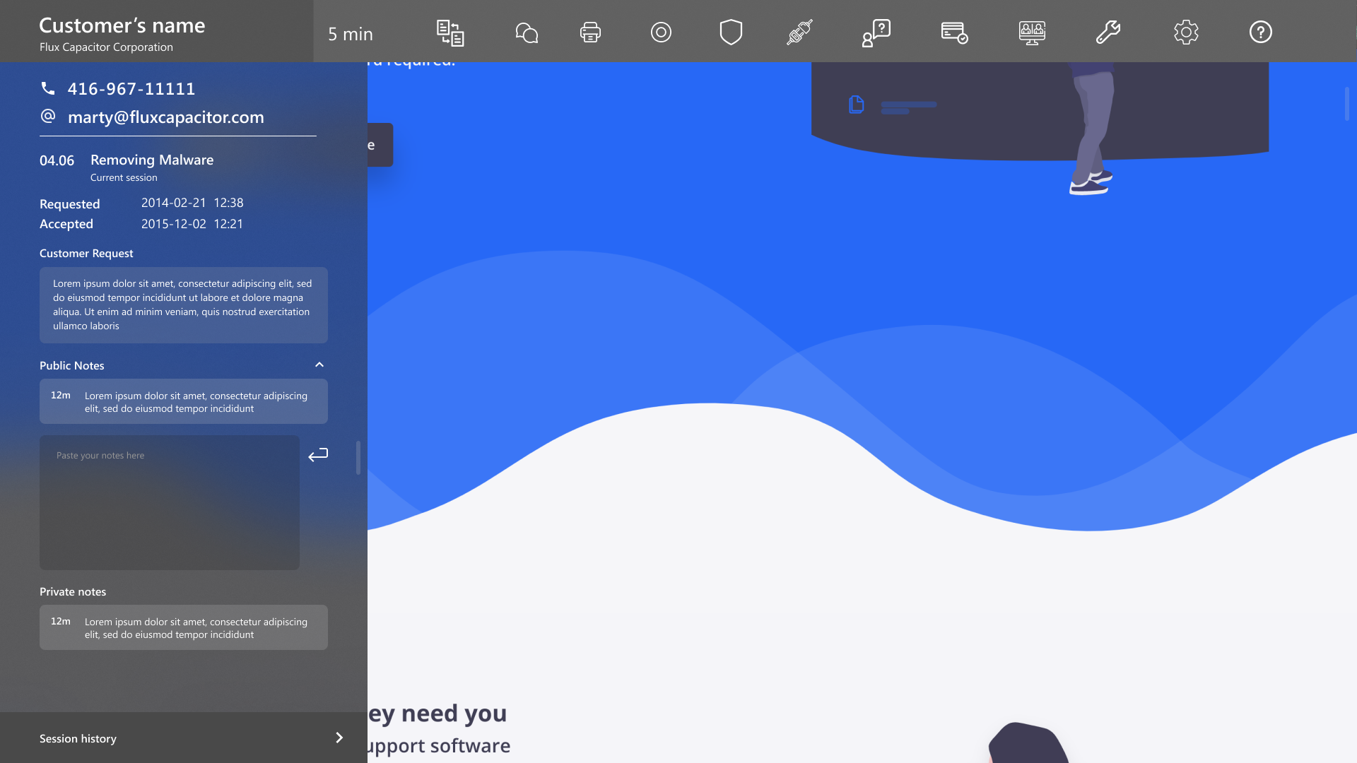Open the shield security icon

[x=731, y=32]
